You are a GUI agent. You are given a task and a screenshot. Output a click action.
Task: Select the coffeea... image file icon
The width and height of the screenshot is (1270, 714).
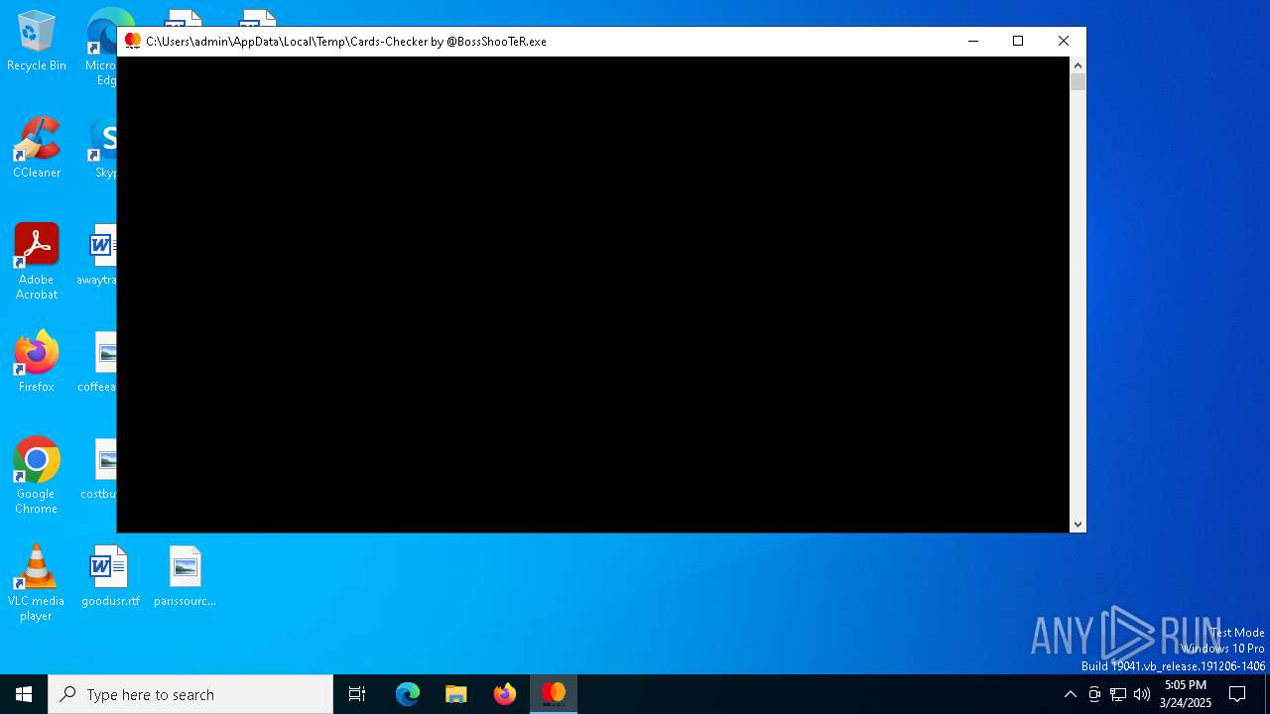tap(97, 362)
